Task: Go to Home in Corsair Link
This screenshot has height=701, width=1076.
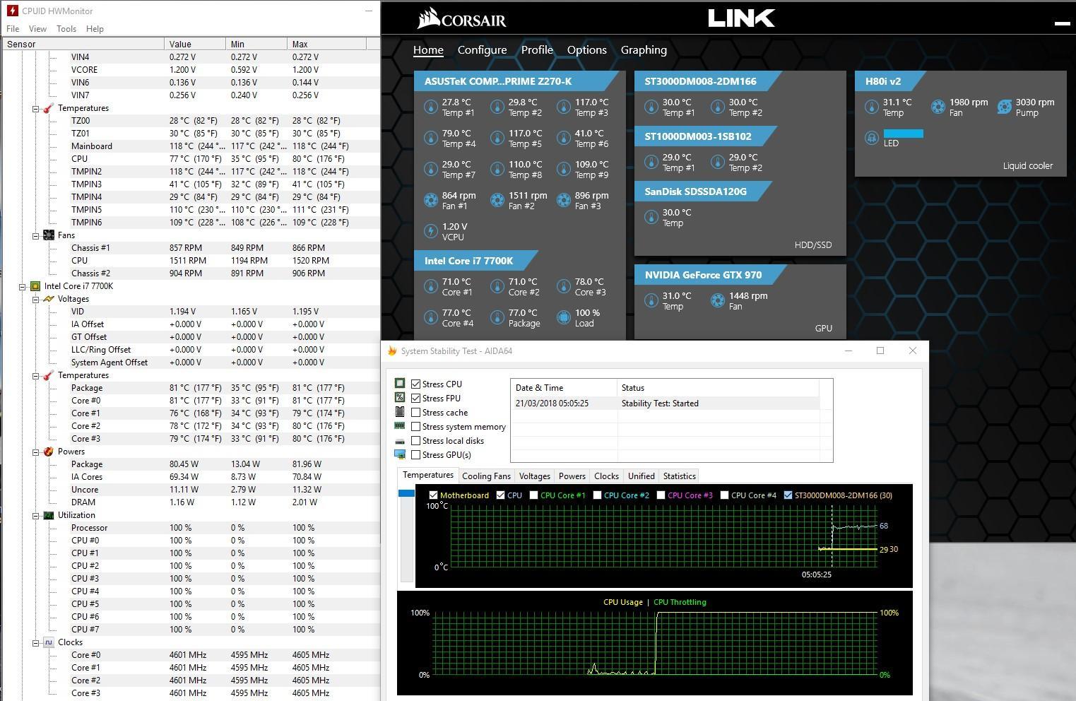Action: click(x=428, y=50)
